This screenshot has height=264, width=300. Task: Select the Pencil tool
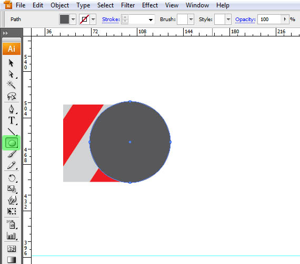[x=11, y=165]
